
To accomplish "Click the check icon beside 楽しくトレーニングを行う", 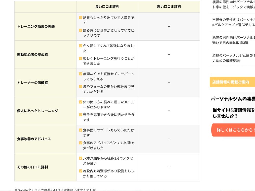I will [81, 59].
